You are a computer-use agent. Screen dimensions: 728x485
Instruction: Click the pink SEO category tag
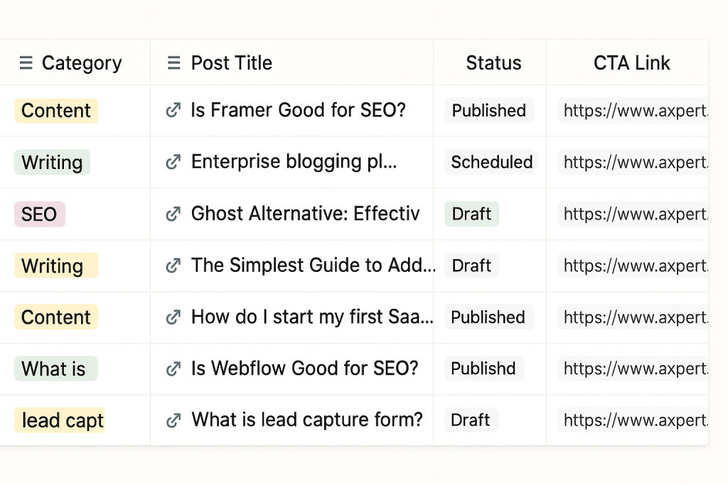click(40, 214)
